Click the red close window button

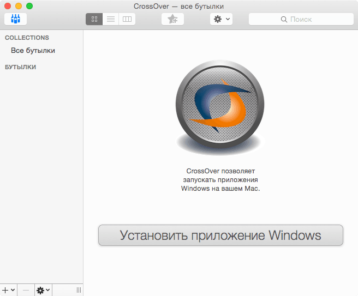click(x=8, y=6)
